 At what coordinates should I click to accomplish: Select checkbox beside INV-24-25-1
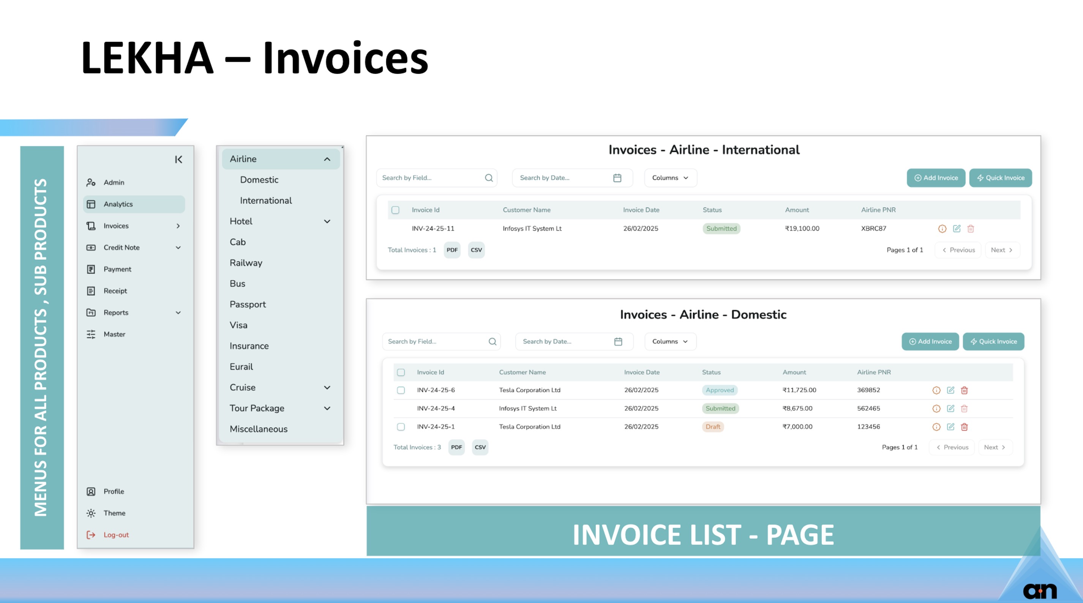point(401,426)
